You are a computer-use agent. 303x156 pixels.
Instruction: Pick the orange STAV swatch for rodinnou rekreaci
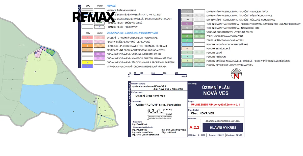coord(87,46)
